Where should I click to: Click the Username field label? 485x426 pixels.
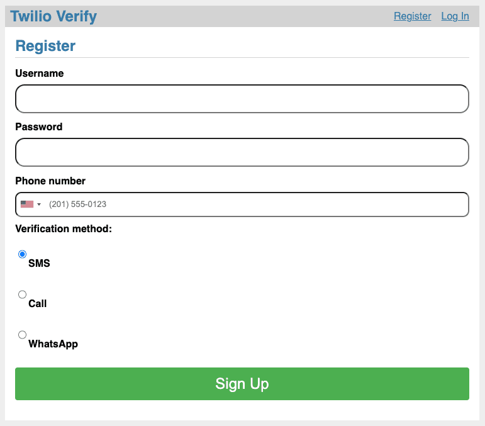[40, 73]
